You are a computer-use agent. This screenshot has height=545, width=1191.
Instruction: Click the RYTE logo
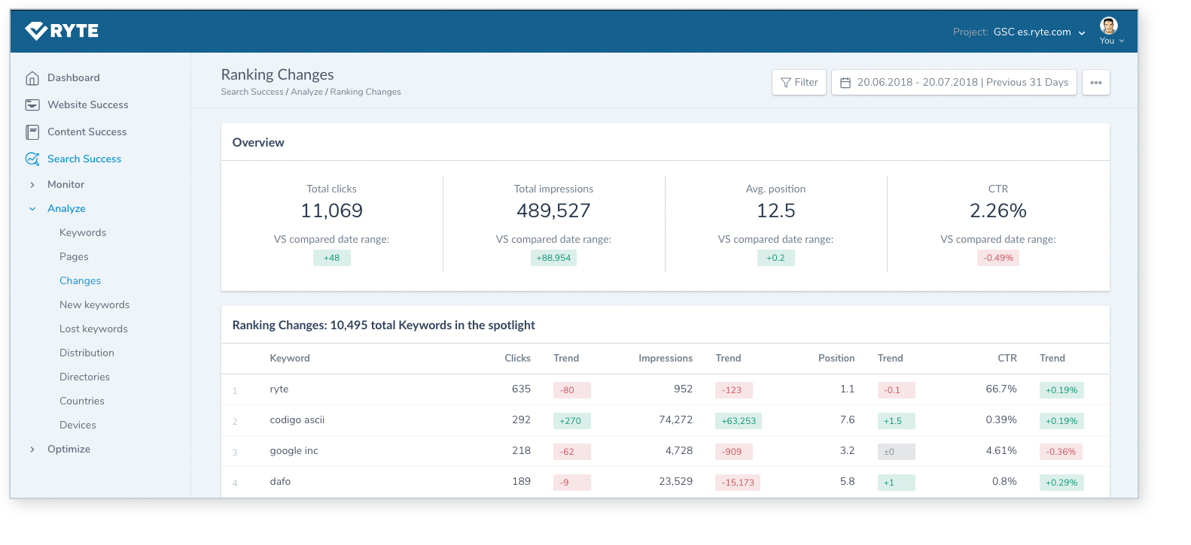pos(62,31)
